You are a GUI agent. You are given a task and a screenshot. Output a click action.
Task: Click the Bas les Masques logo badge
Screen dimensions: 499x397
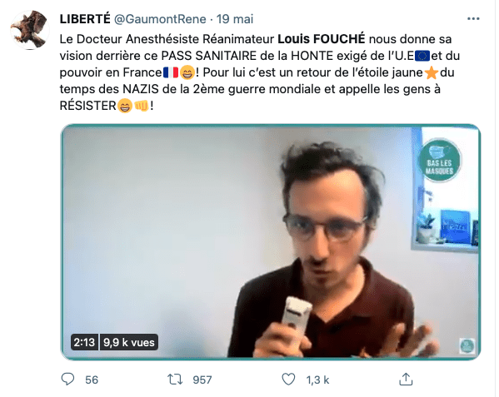coord(440,161)
